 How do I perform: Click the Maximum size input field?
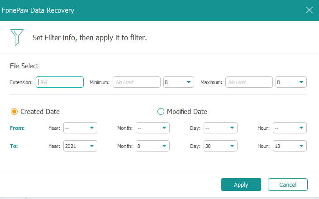[249, 82]
